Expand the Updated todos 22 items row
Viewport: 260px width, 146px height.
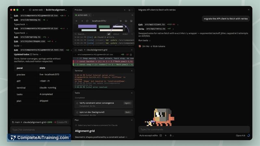(x=40, y=55)
